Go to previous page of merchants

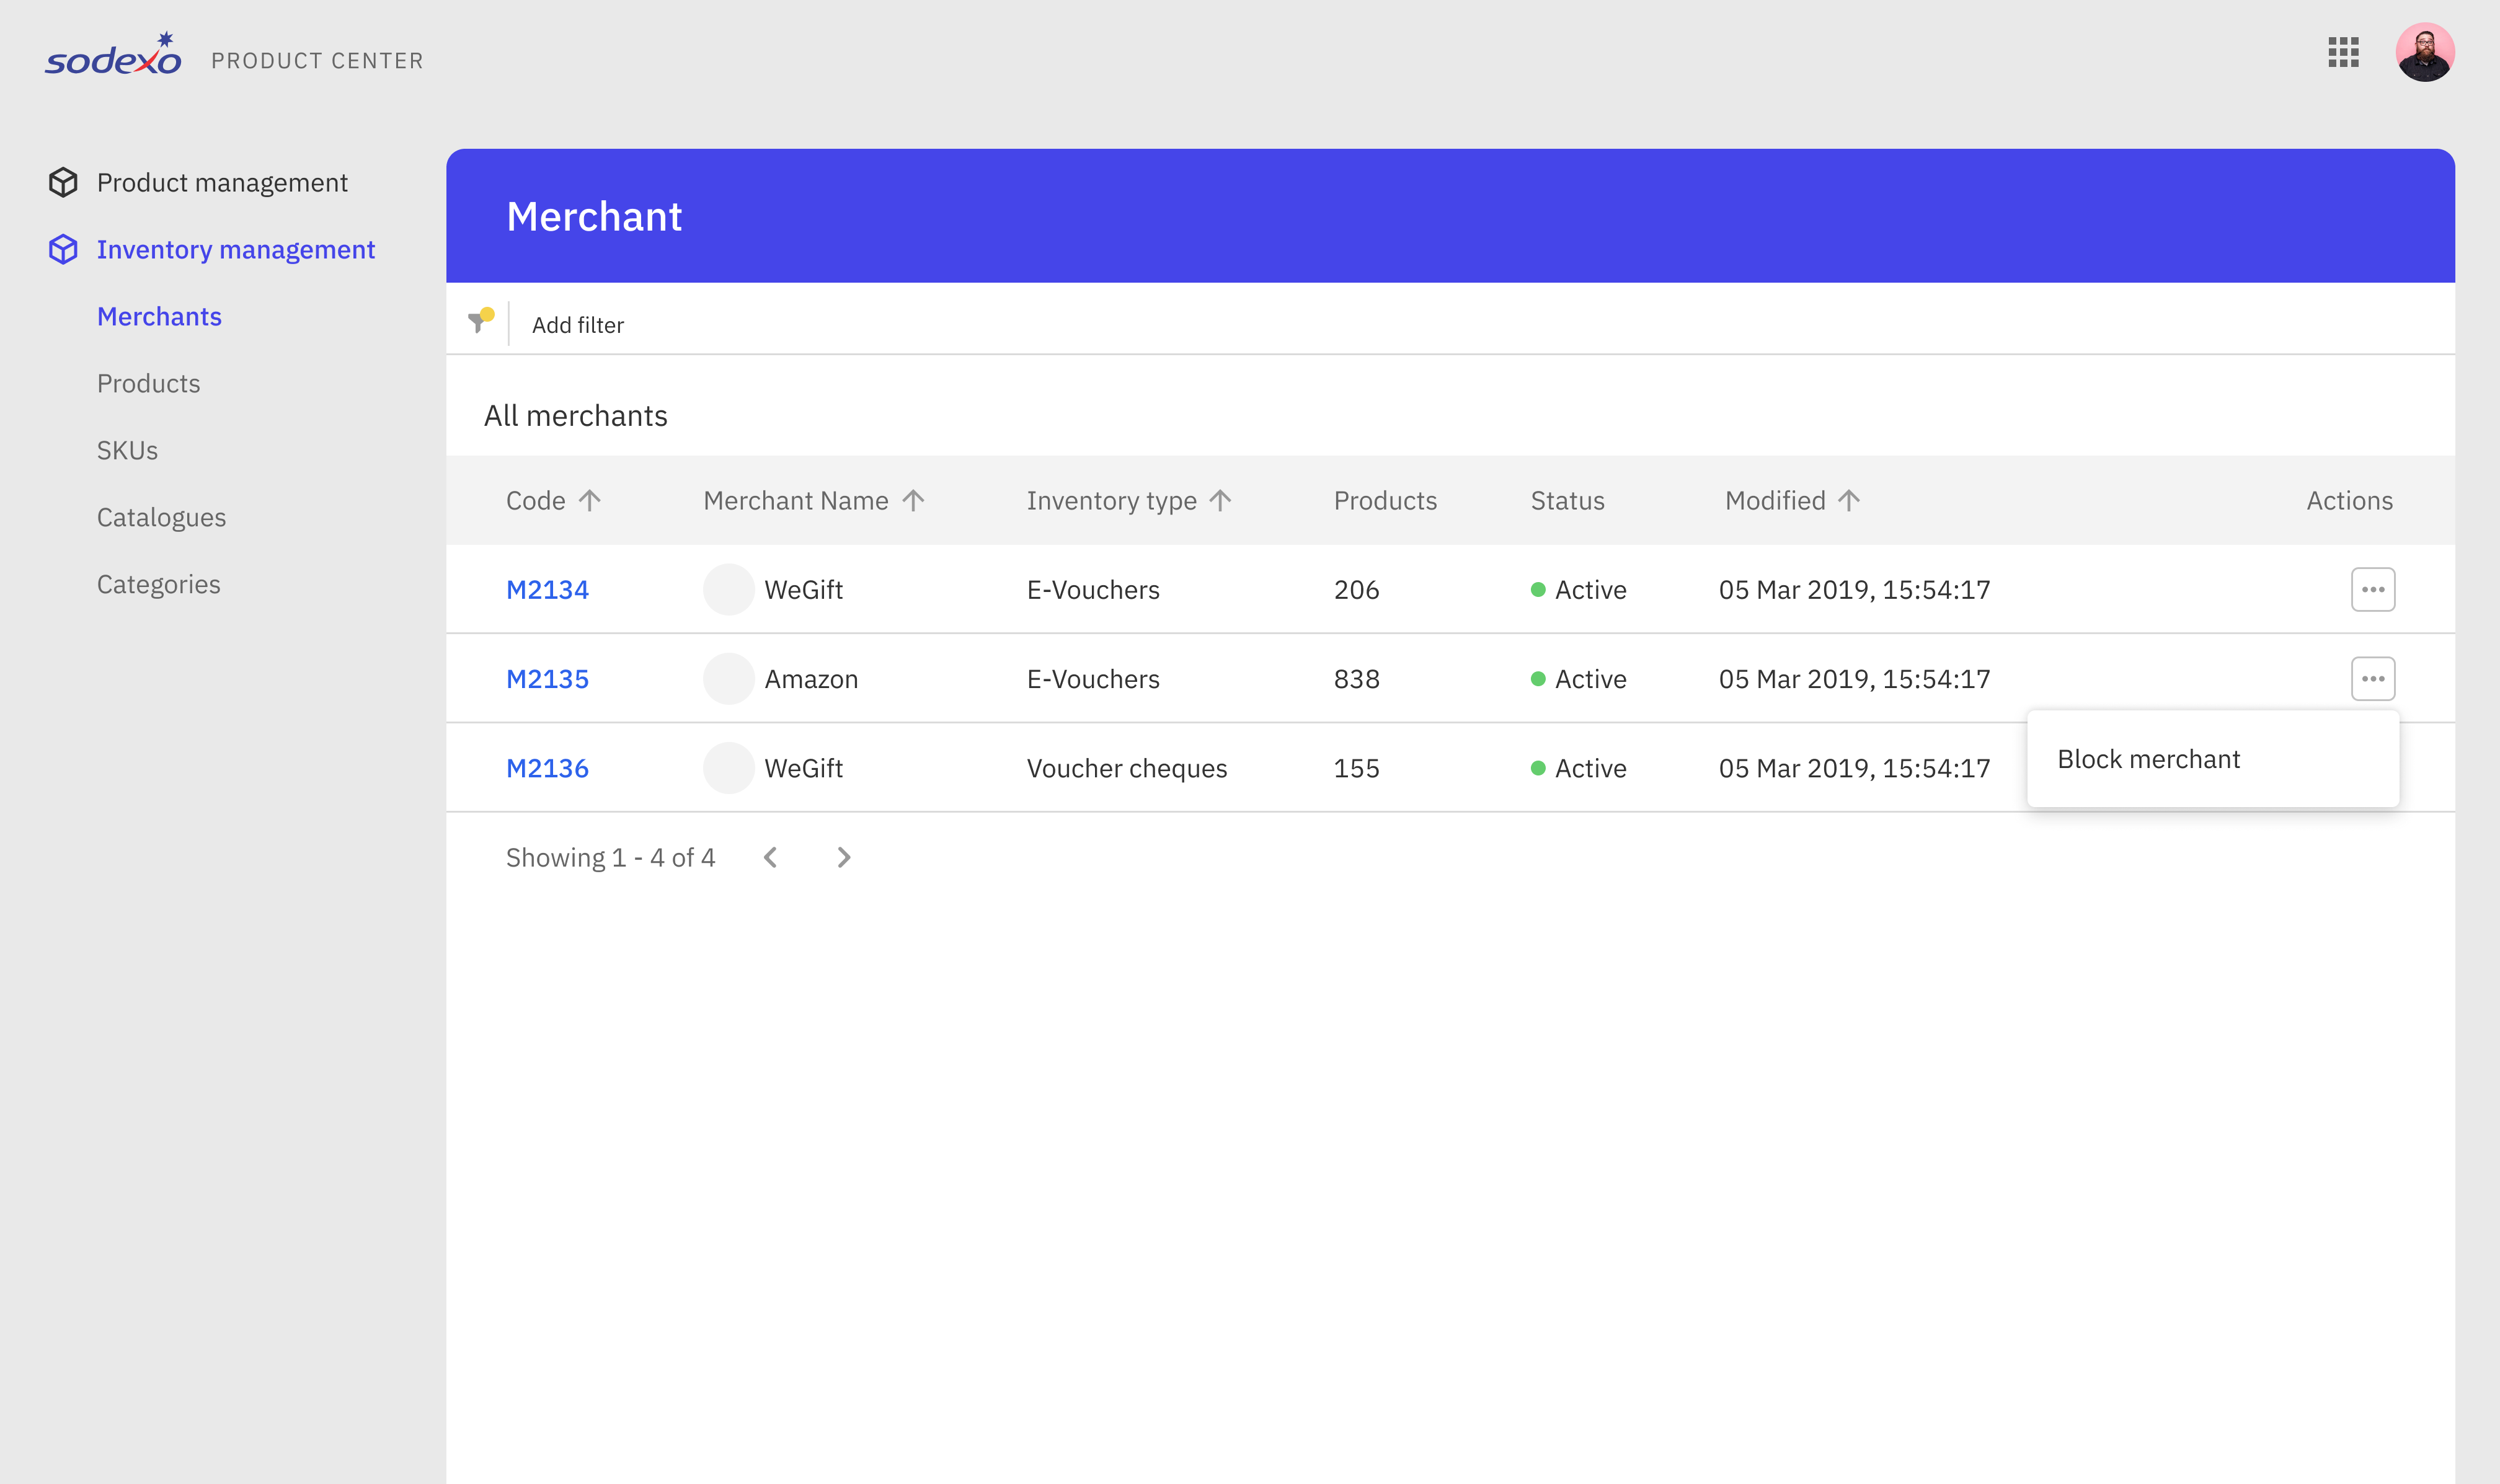(770, 857)
